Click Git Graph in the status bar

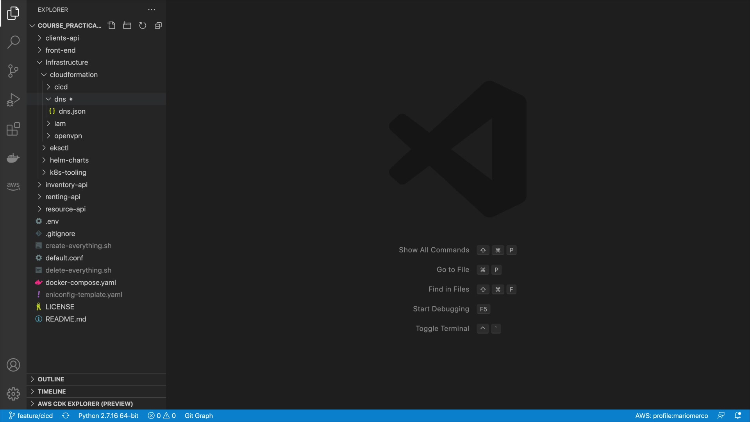pos(198,416)
